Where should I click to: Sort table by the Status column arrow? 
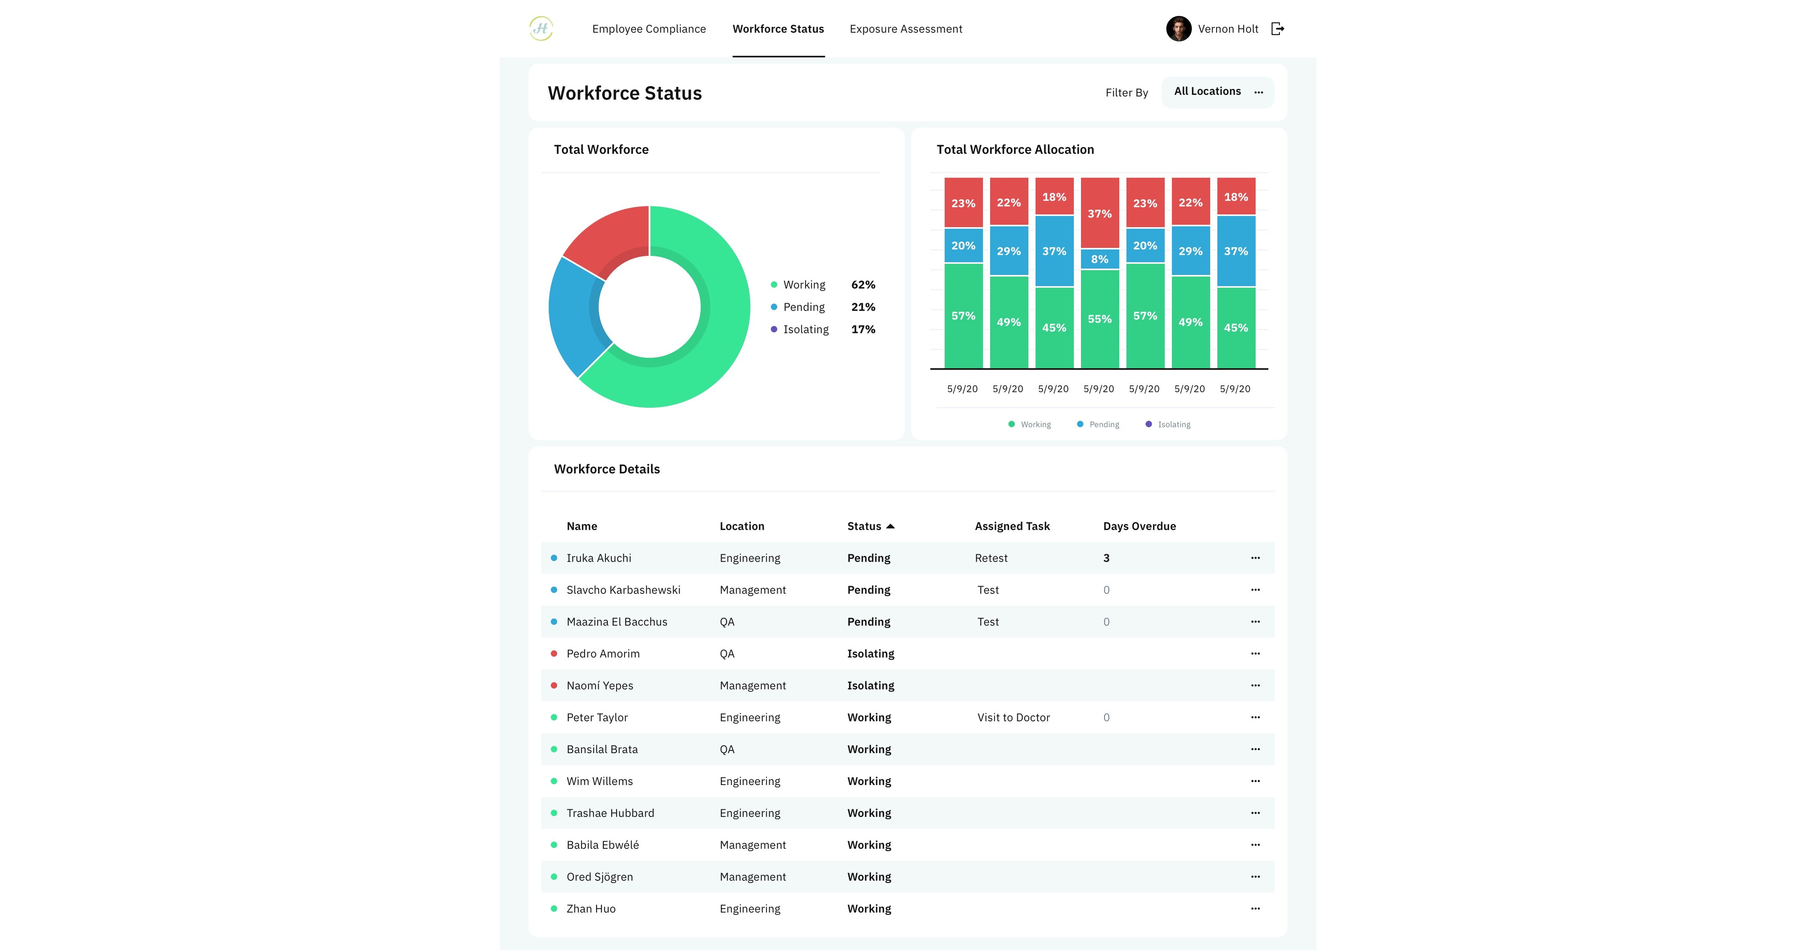coord(890,527)
